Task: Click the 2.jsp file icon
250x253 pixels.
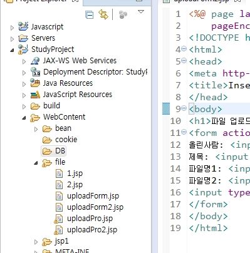Action: (59, 185)
